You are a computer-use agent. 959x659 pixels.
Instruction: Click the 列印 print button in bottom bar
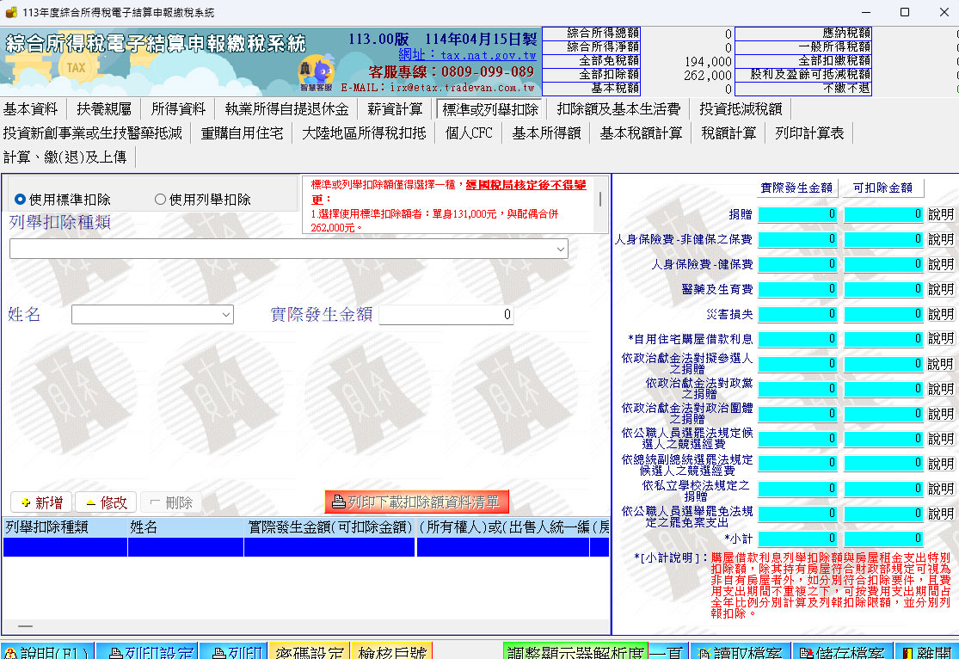234,651
